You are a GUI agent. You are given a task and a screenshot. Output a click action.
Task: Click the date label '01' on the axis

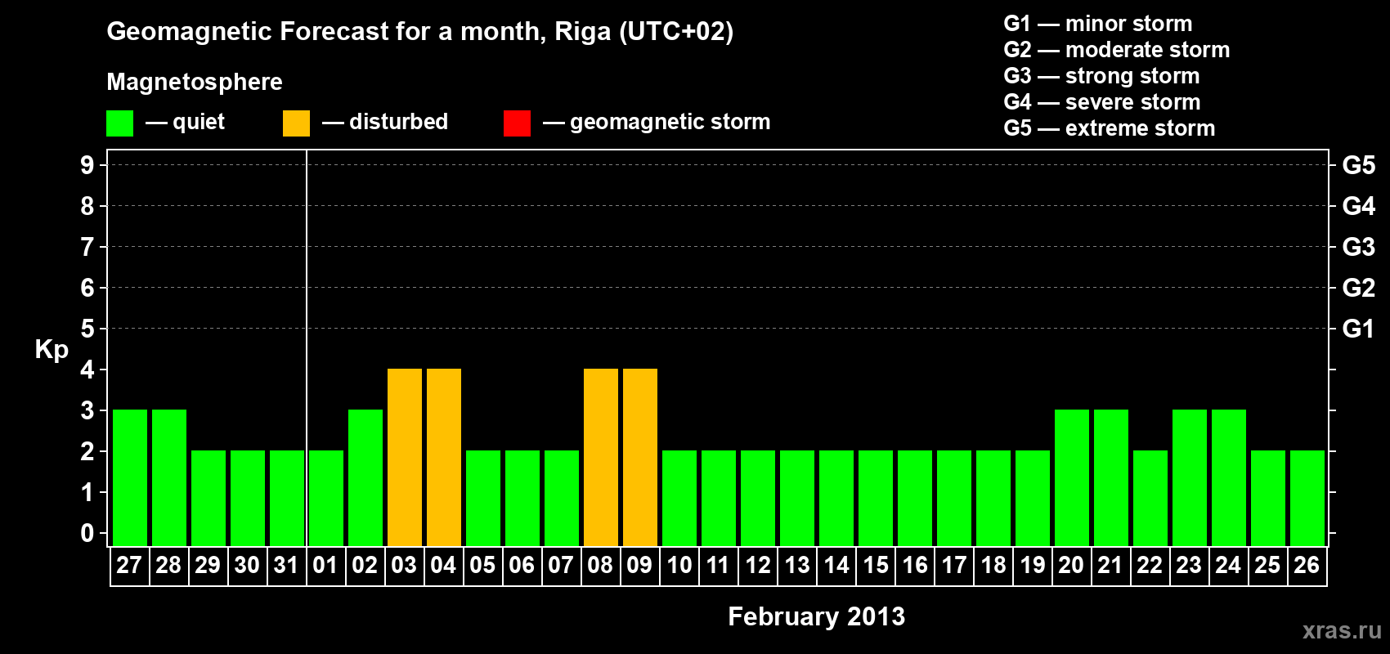coord(325,565)
